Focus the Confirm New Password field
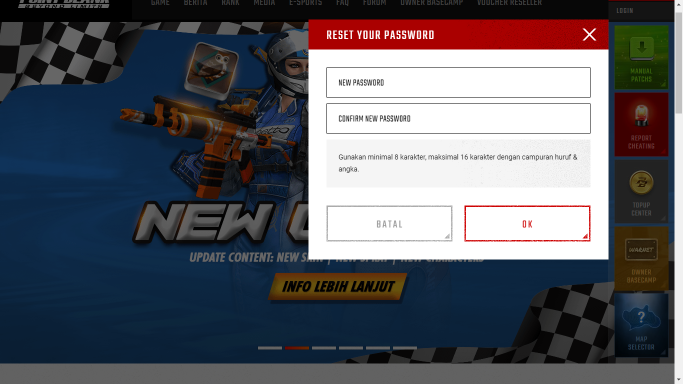 pyautogui.click(x=458, y=118)
